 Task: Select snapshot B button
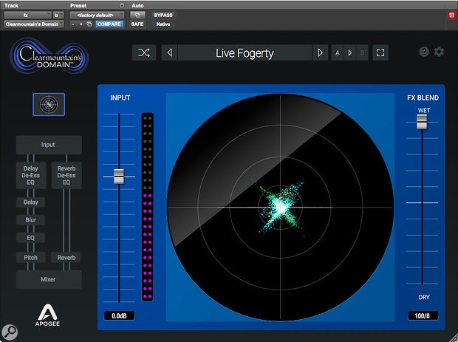click(362, 53)
